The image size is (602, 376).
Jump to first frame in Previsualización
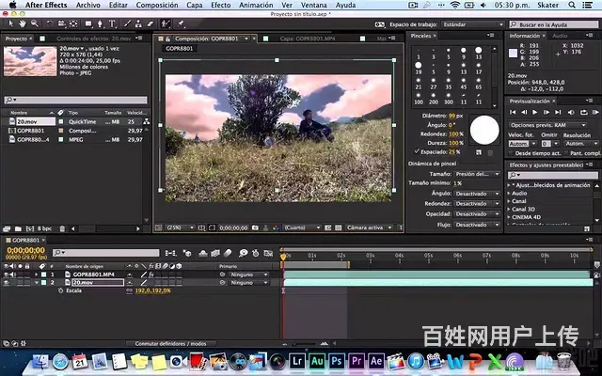[x=512, y=112]
